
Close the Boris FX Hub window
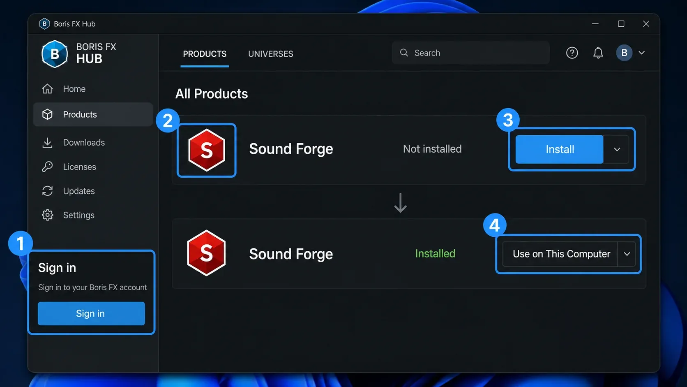click(646, 24)
